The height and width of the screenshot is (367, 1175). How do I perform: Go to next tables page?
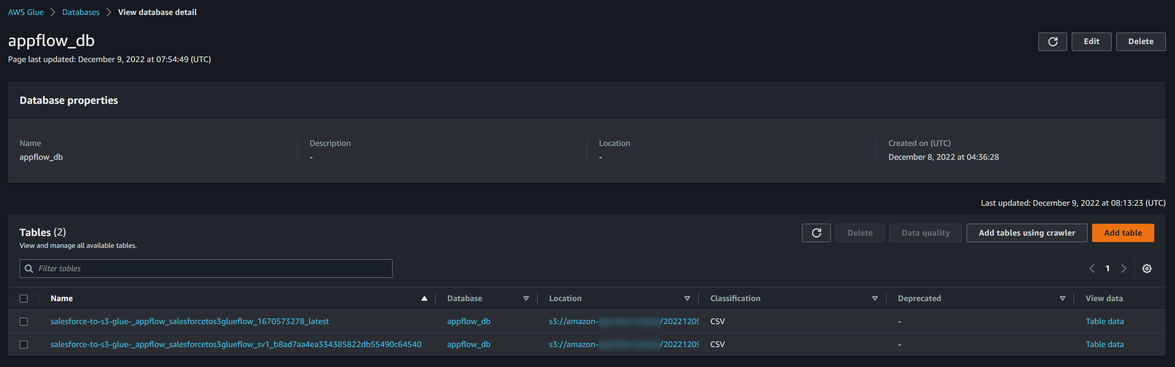(1124, 269)
